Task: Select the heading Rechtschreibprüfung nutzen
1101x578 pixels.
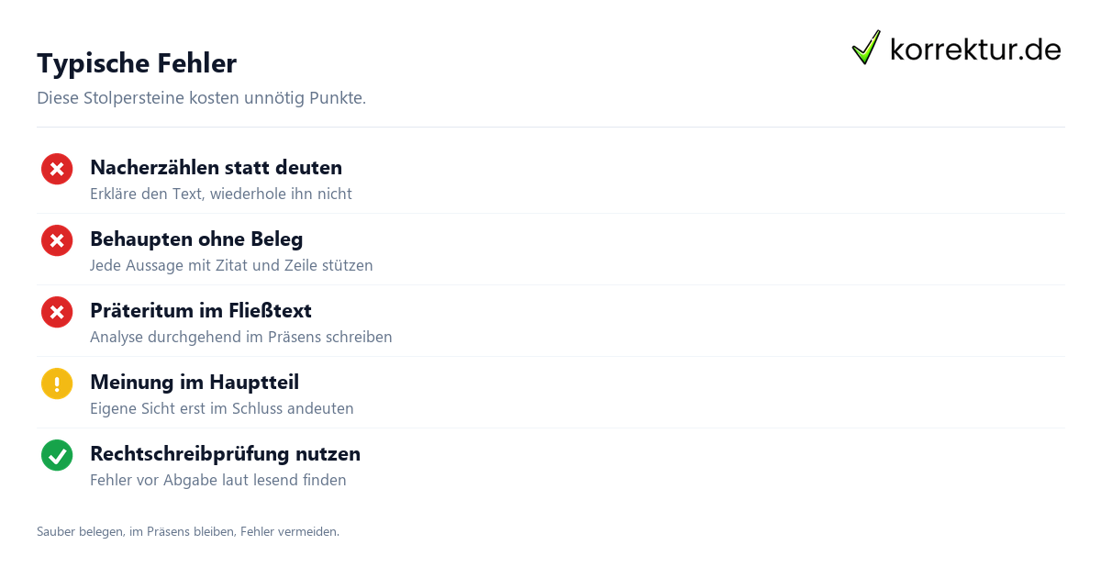Action: click(x=225, y=454)
